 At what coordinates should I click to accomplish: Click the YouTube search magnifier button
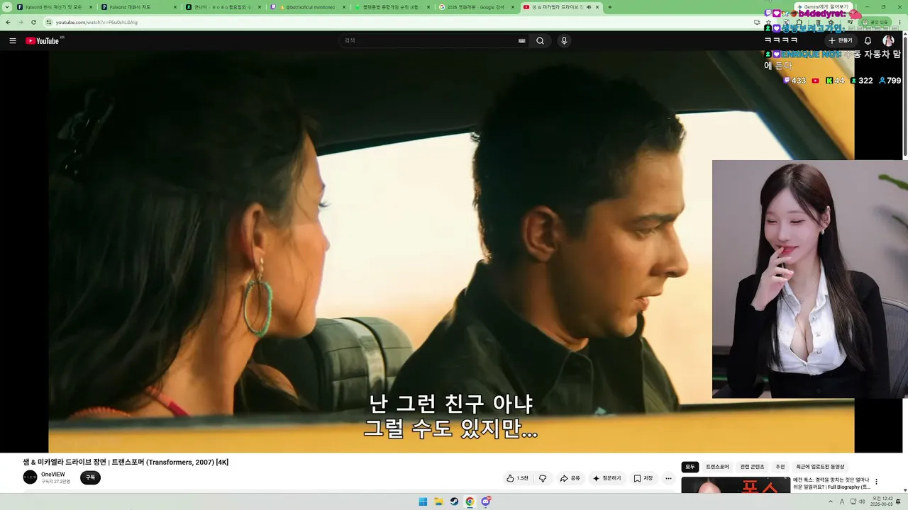click(x=540, y=41)
